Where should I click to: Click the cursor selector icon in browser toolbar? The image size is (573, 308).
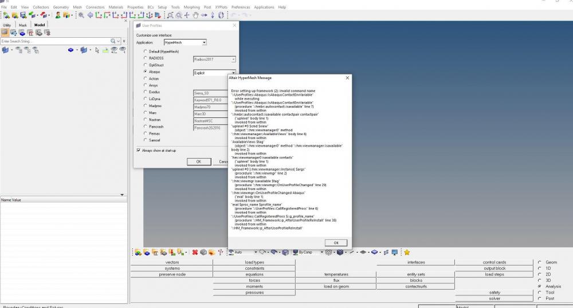click(97, 50)
